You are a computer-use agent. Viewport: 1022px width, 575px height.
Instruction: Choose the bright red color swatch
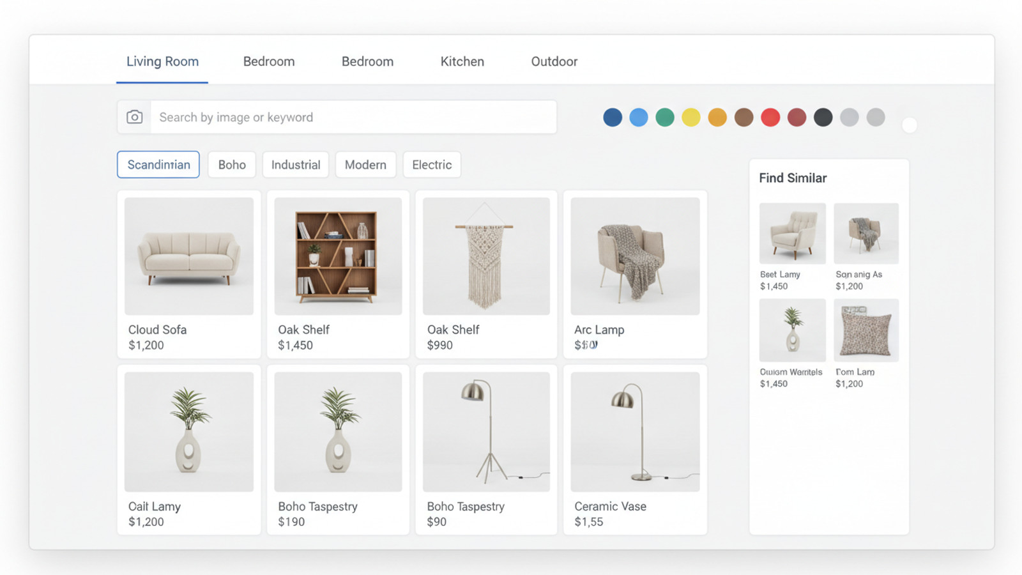click(770, 118)
